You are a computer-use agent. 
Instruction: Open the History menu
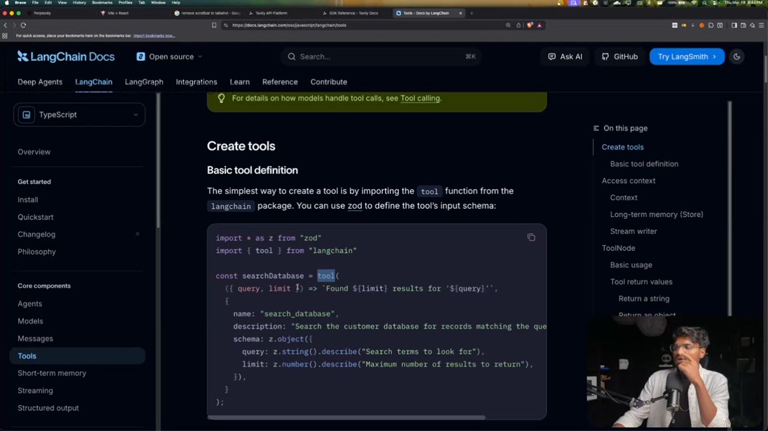click(79, 3)
